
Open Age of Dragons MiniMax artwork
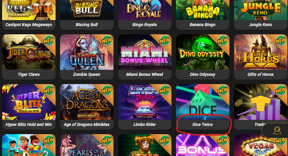coord(87,102)
